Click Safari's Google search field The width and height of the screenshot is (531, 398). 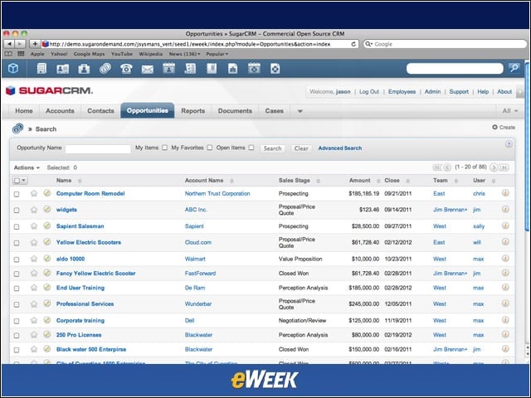pyautogui.click(x=446, y=44)
